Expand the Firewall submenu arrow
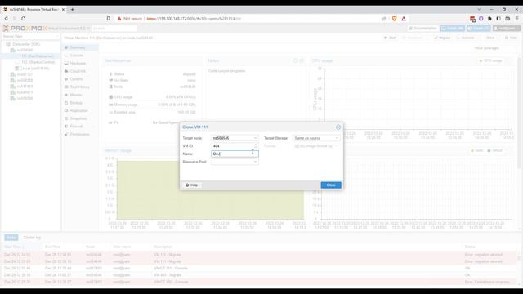523x294 pixels. pyautogui.click(x=94, y=127)
